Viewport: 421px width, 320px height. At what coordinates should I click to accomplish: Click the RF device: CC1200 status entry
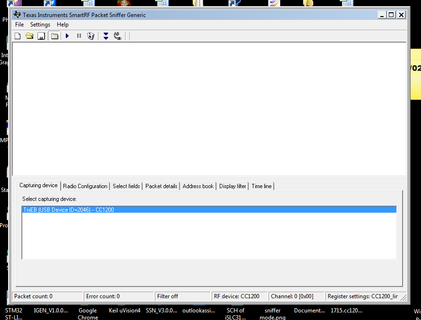pyautogui.click(x=239, y=296)
